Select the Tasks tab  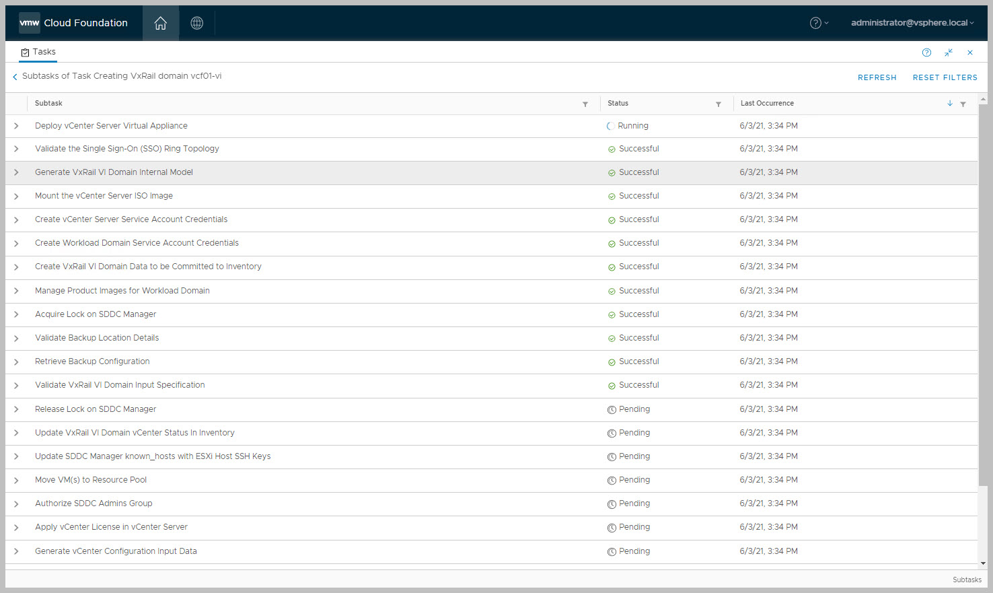[x=38, y=52]
